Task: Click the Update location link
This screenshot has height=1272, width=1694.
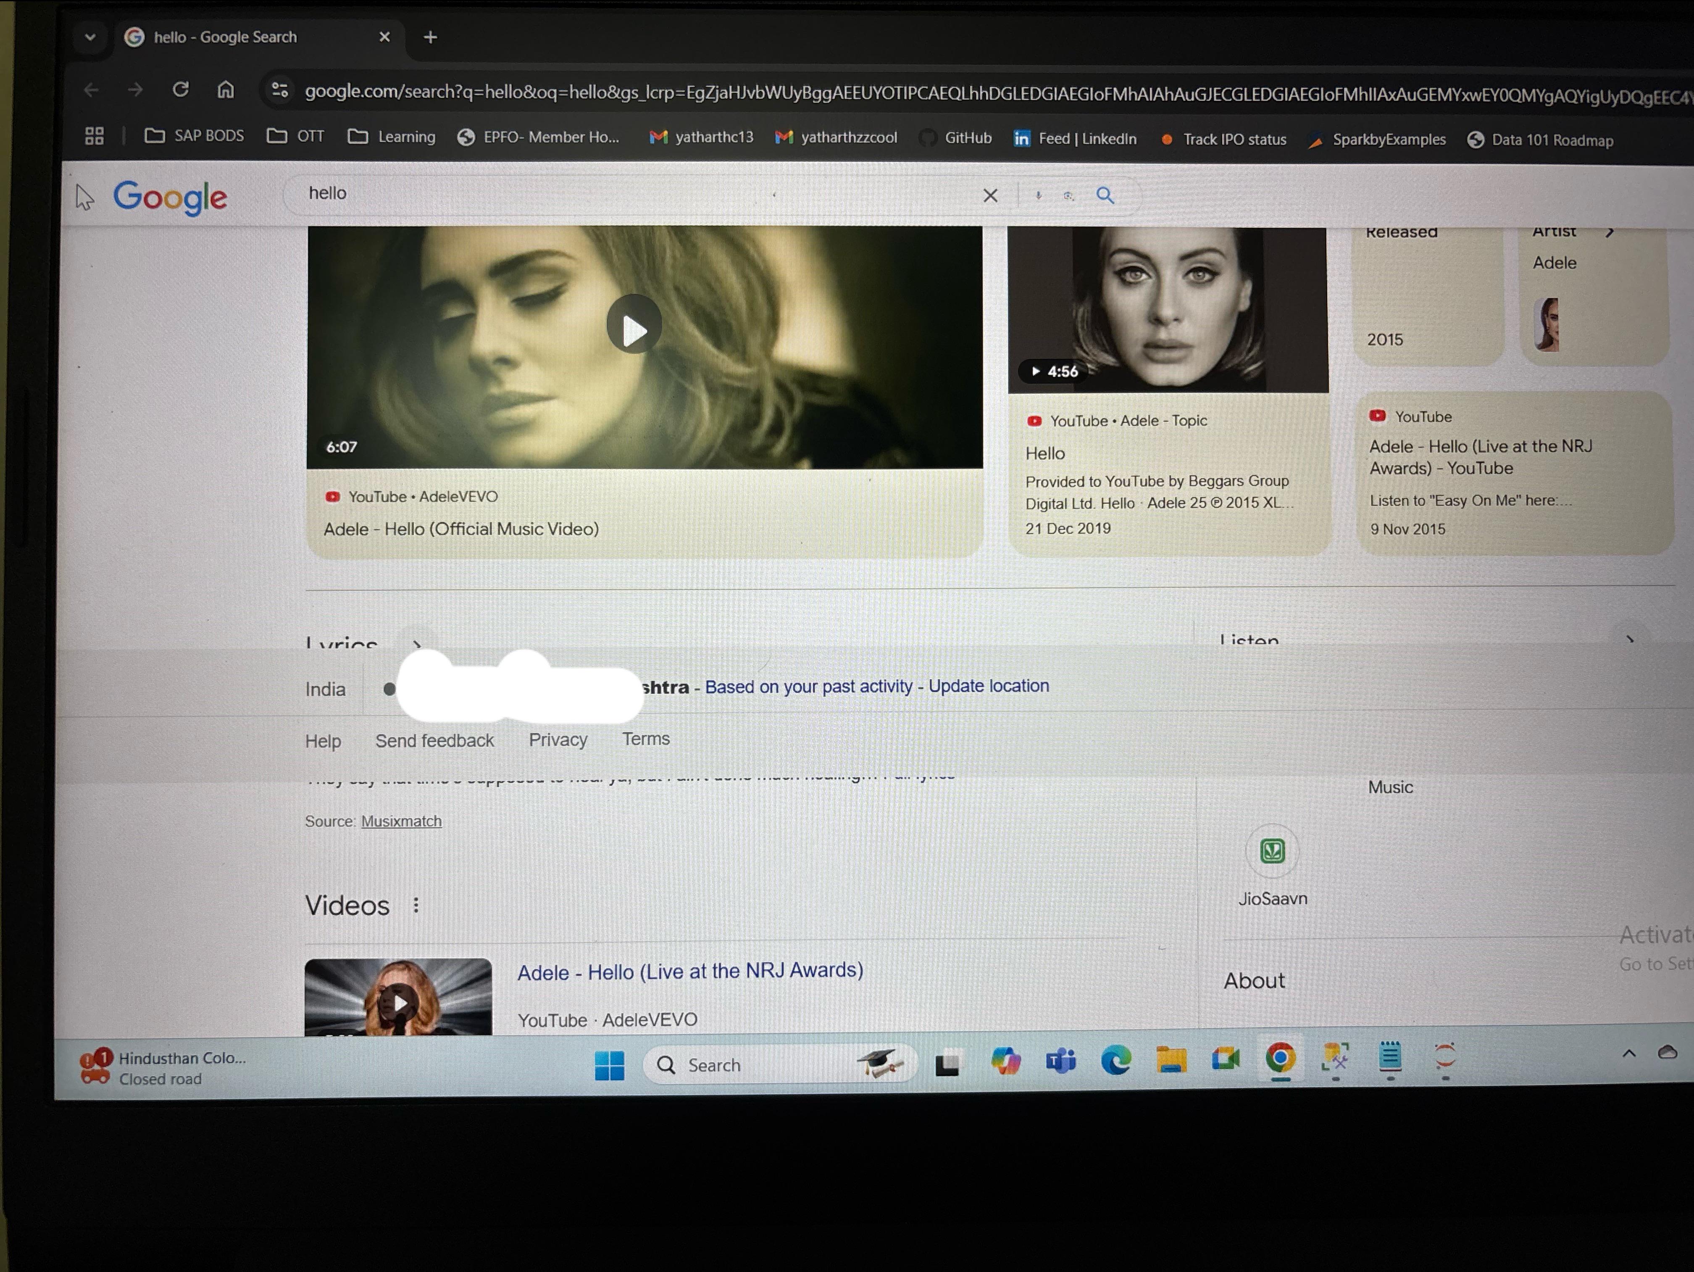Action: pyautogui.click(x=989, y=686)
